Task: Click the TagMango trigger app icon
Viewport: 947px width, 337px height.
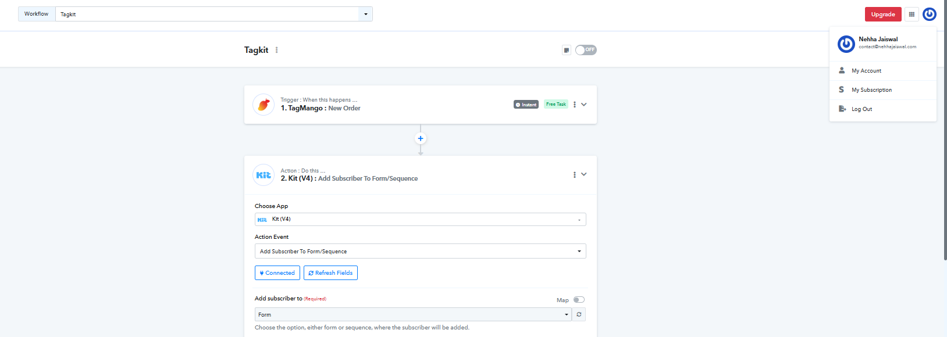Action: click(x=264, y=105)
